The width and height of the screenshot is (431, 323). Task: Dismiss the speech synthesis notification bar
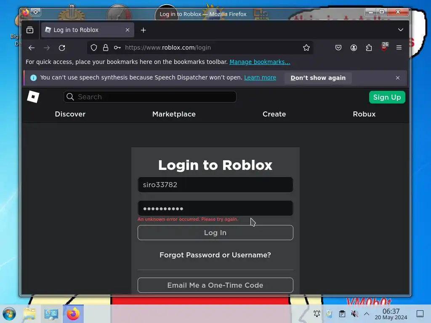click(x=398, y=78)
